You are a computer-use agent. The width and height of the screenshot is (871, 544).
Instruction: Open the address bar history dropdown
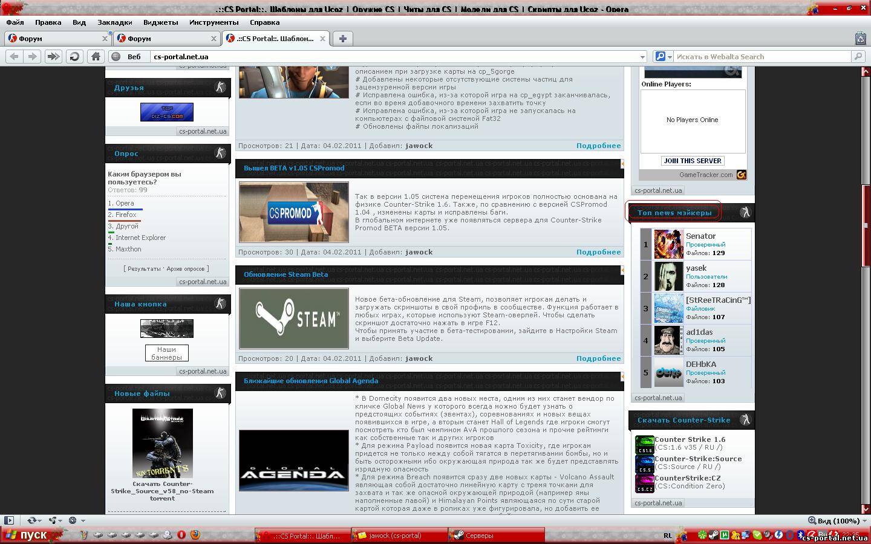click(x=642, y=57)
